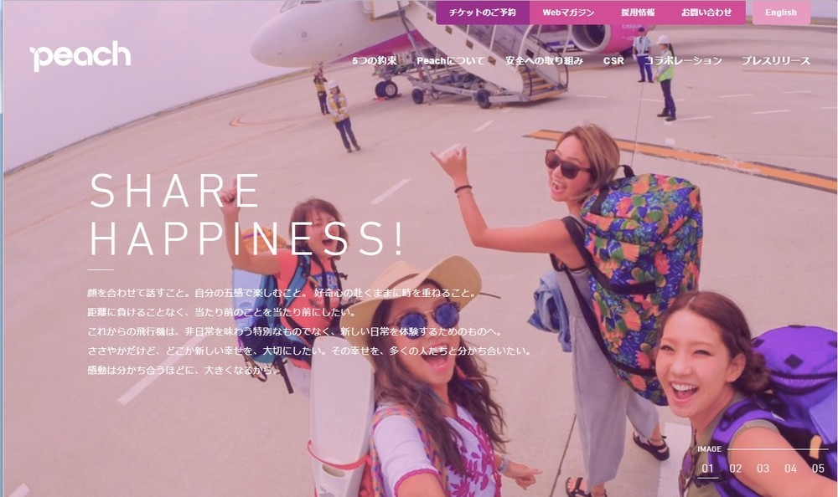Open the Webマガジン menu item

(568, 13)
